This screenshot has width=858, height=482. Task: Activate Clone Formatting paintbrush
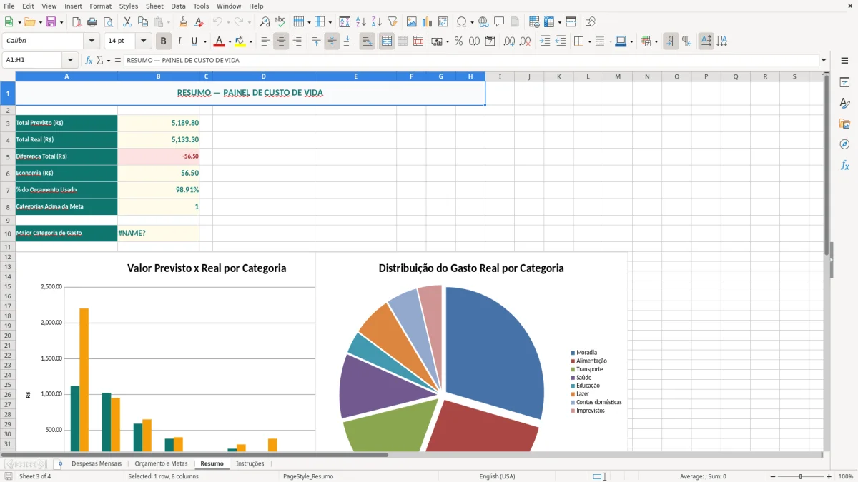tap(184, 22)
